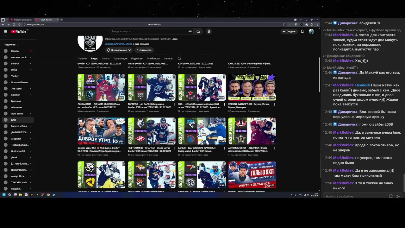Image resolution: width=405 pixels, height=228 pixels.
Task: Open more options for Локомотив – Динамо Минск video
Action: (x=124, y=104)
